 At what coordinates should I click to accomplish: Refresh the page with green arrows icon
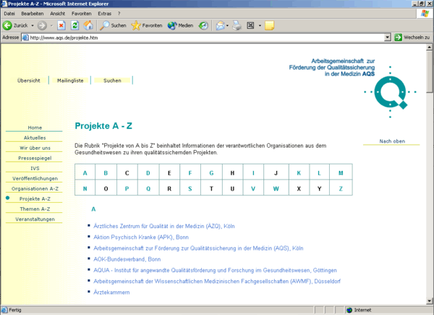tap(75, 25)
